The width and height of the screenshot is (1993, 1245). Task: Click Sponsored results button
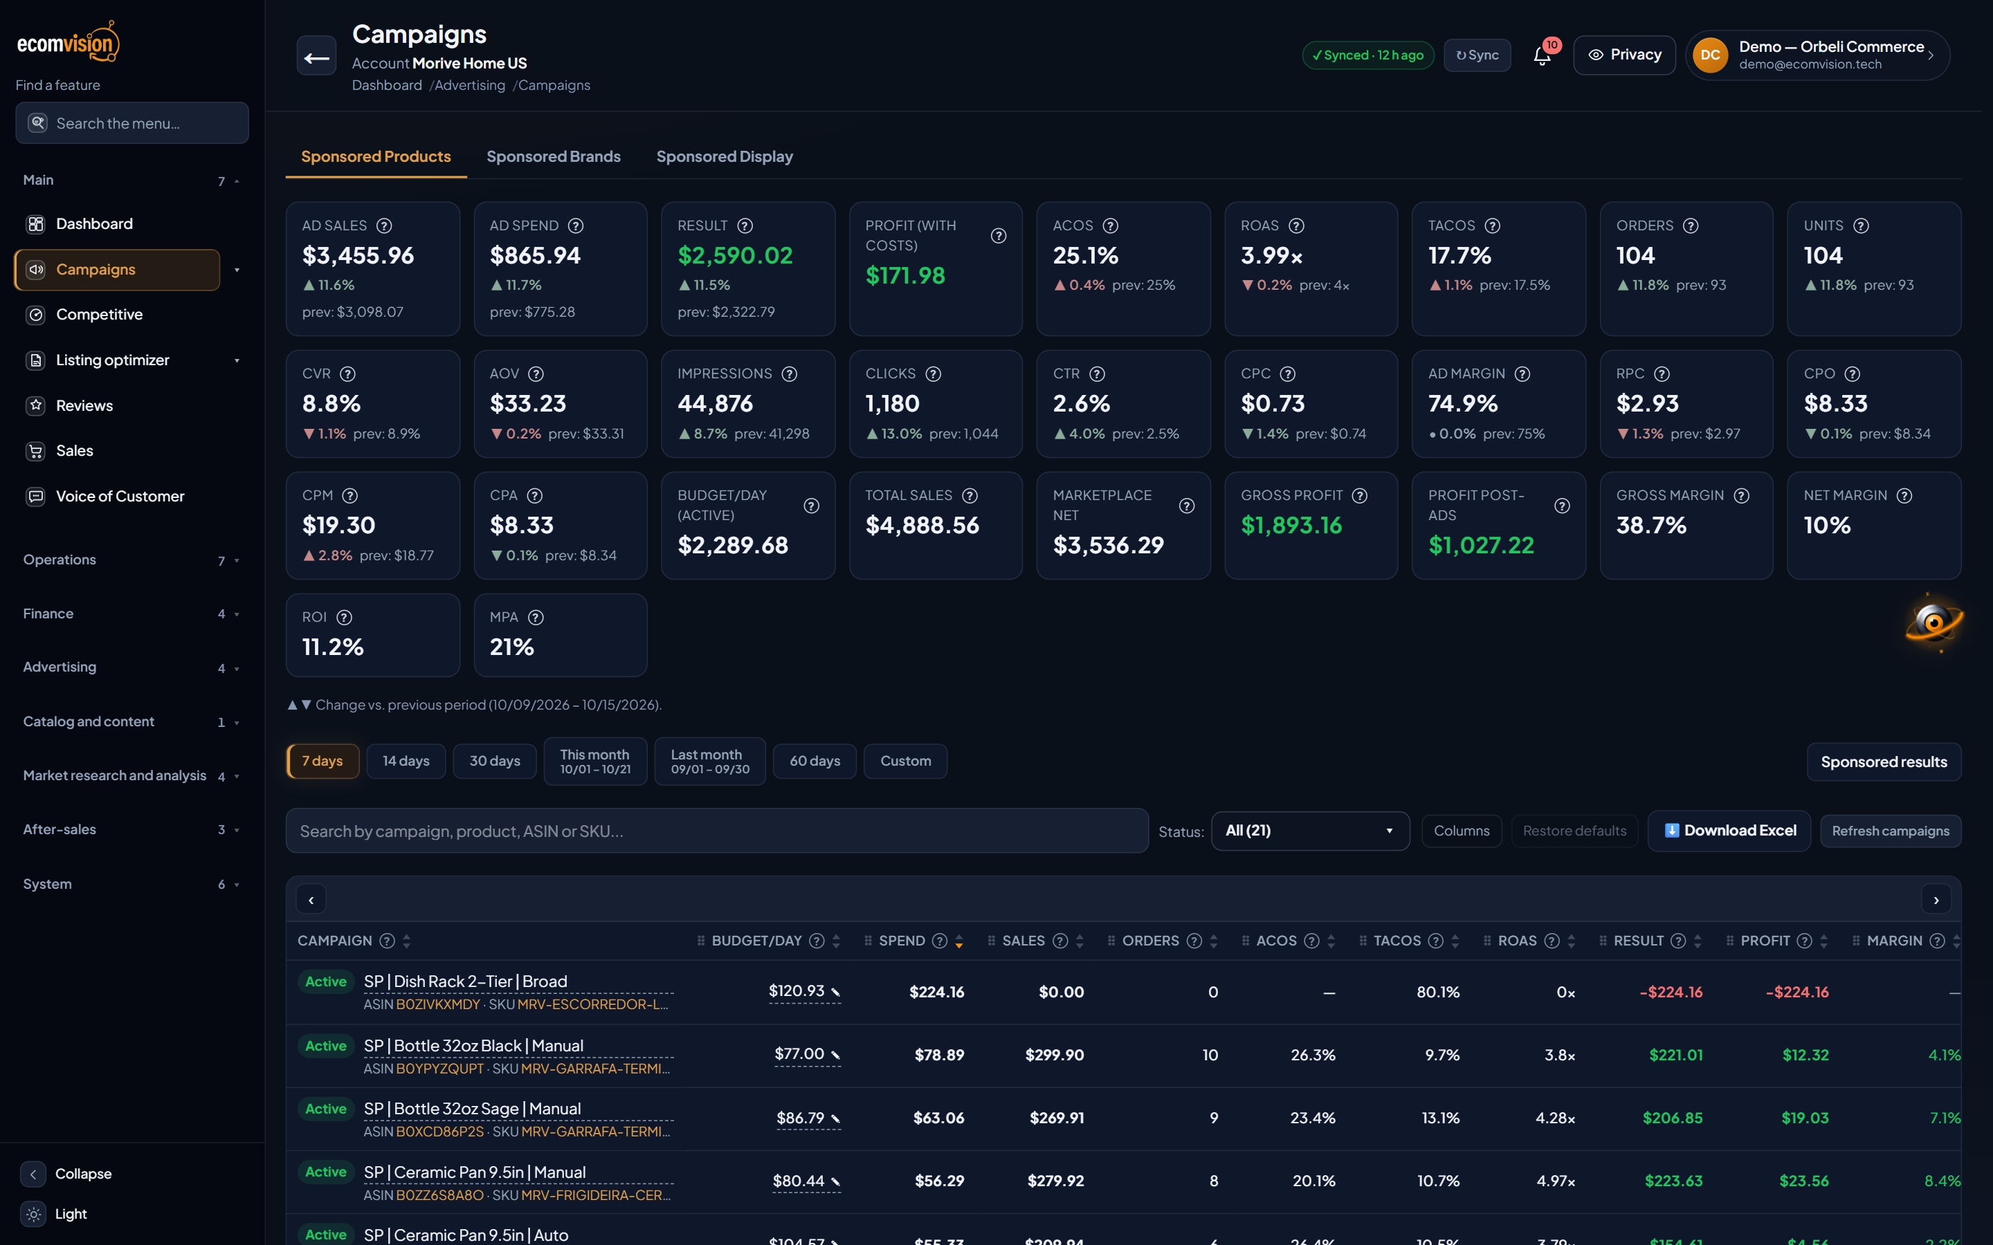click(x=1884, y=762)
